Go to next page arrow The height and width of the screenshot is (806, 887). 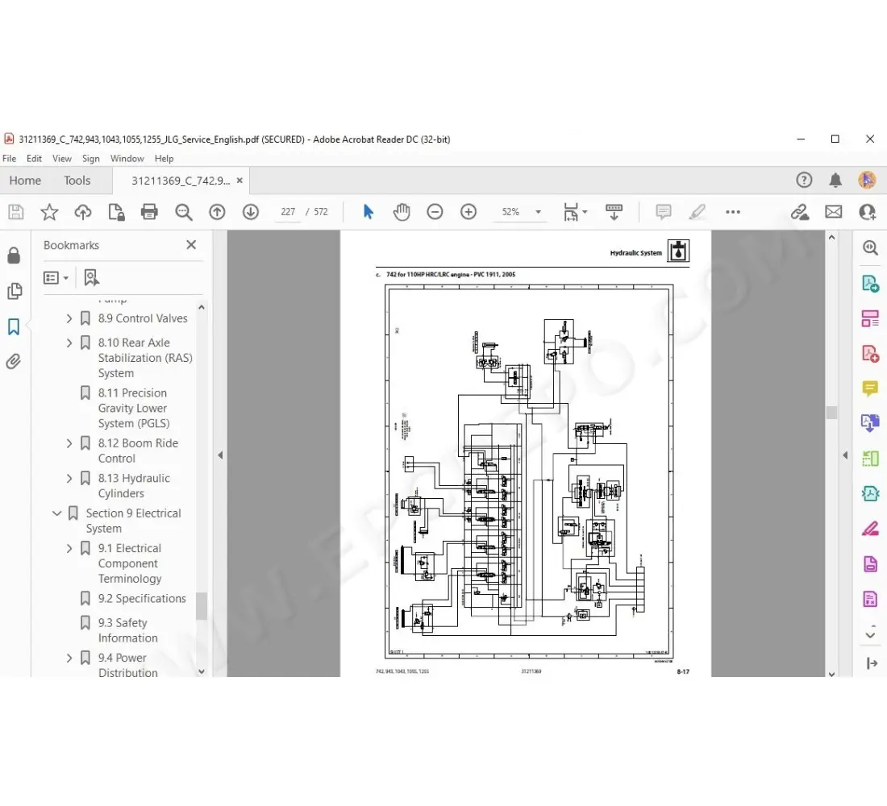251,212
